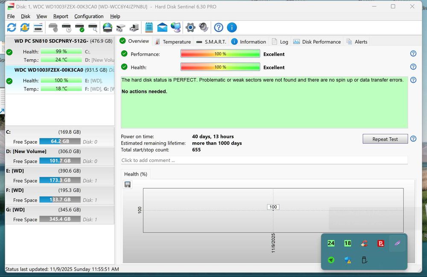Image resolution: width=427 pixels, height=277 pixels.
Task: Click the 100 data point on health graph
Action: click(x=273, y=207)
